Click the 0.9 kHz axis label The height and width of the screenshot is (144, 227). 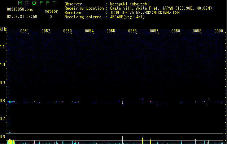point(3,83)
